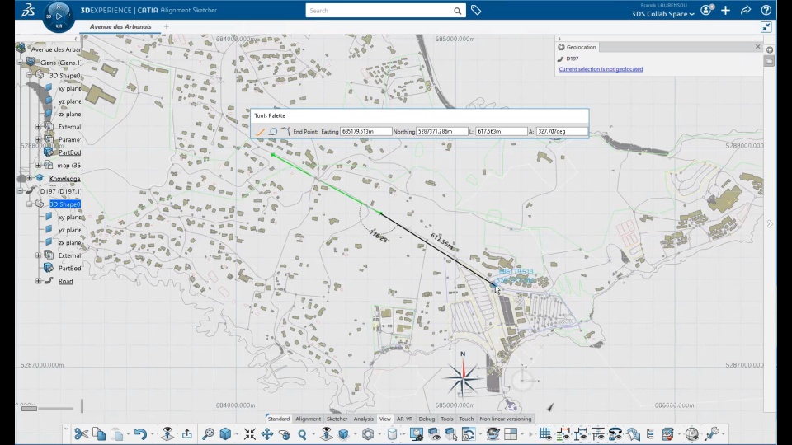Click the wrench key tools icon
792x445 pixels.
pos(712,434)
